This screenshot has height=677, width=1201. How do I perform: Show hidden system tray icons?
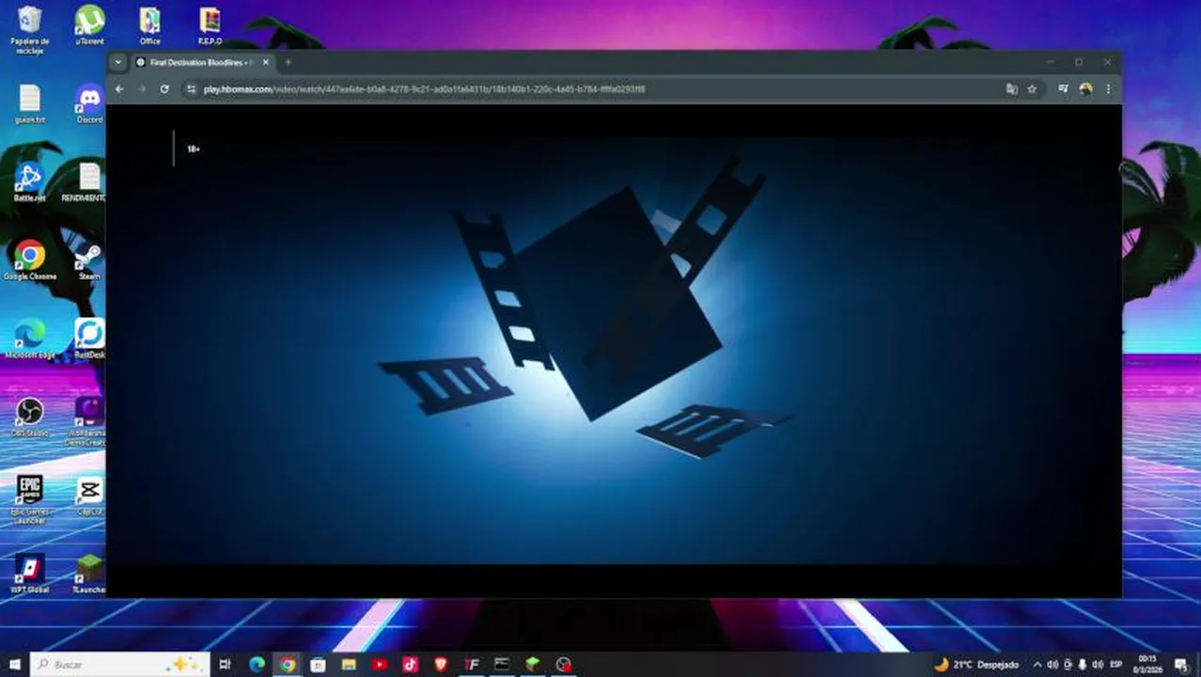point(1037,664)
